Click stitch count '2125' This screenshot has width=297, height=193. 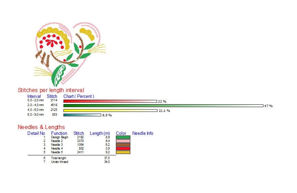(54, 110)
